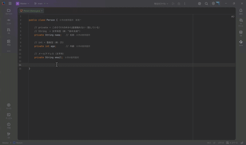This screenshot has height=145, width=246.
Task: Show more tool windows ellipsis
Action: pyautogui.click(x=9, y=51)
